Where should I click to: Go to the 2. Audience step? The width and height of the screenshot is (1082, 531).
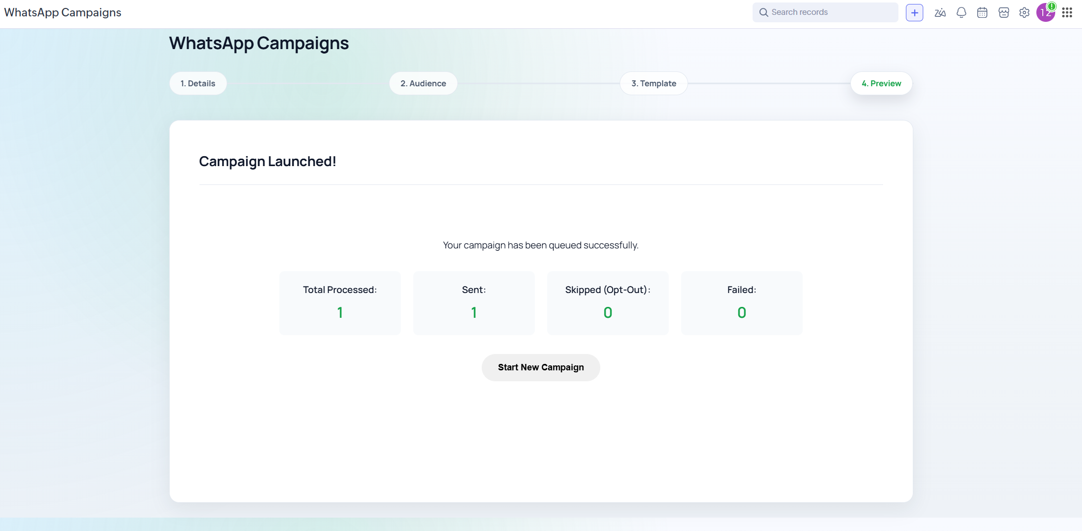(x=423, y=83)
